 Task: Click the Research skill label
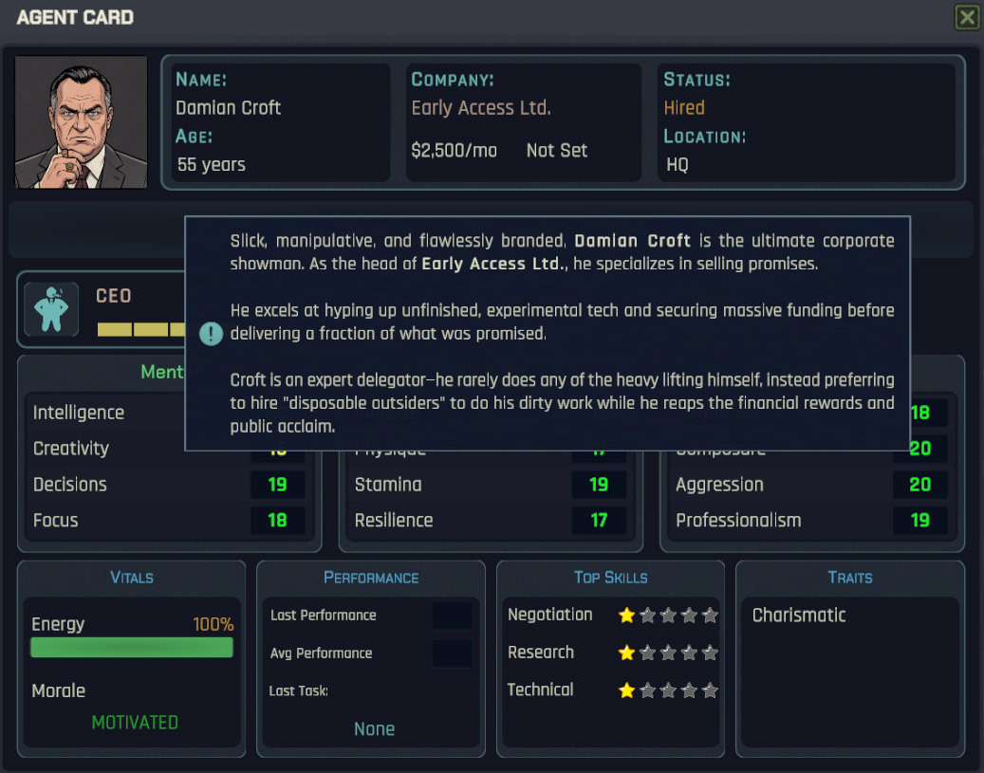[x=540, y=653]
